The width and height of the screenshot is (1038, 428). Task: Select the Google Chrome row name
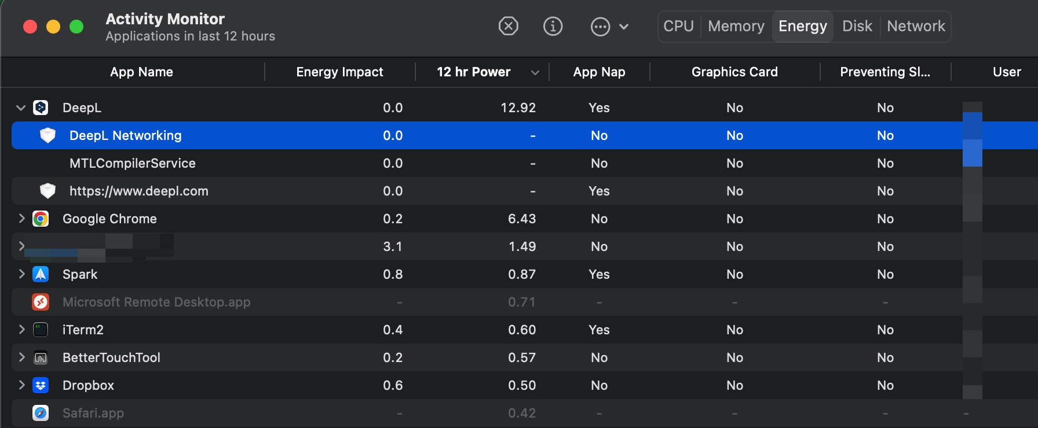(x=109, y=219)
